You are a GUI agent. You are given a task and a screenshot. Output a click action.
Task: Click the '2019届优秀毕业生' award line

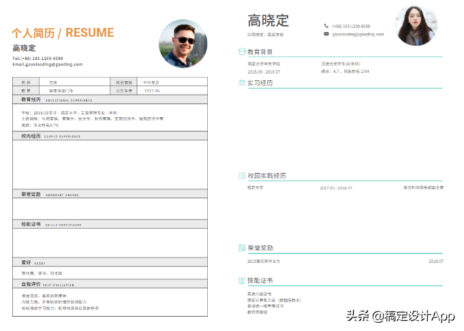click(264, 262)
